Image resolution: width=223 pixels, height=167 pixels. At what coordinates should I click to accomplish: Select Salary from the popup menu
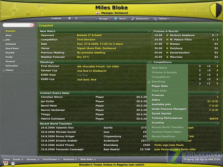(x=156, y=100)
